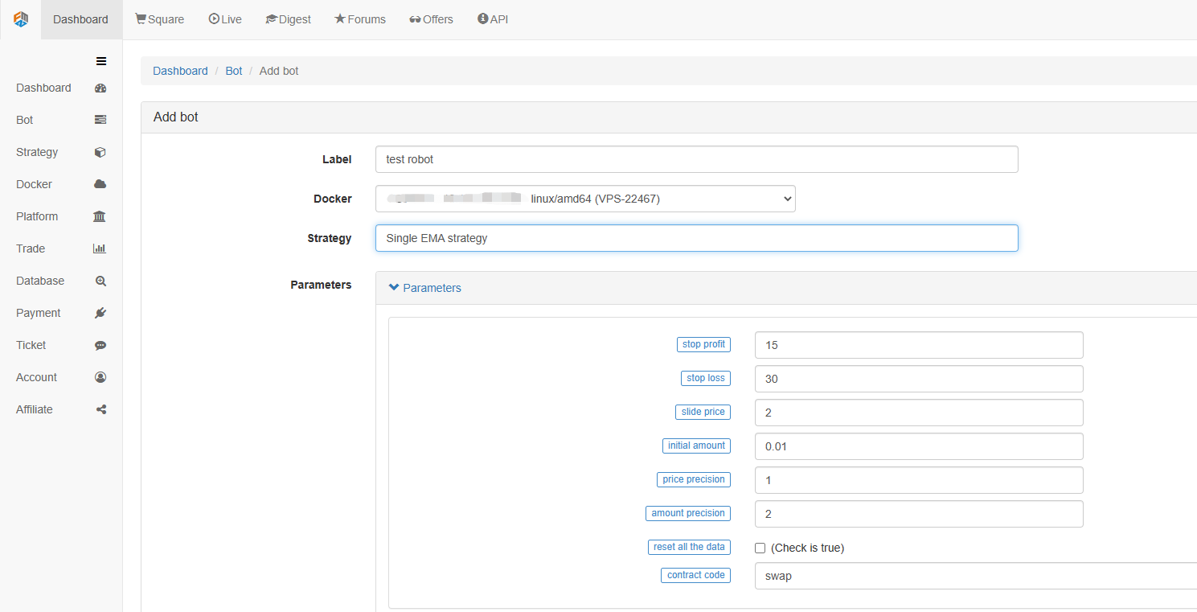Click the Platform bank icon in sidebar
This screenshot has width=1197, height=612.
click(x=100, y=216)
